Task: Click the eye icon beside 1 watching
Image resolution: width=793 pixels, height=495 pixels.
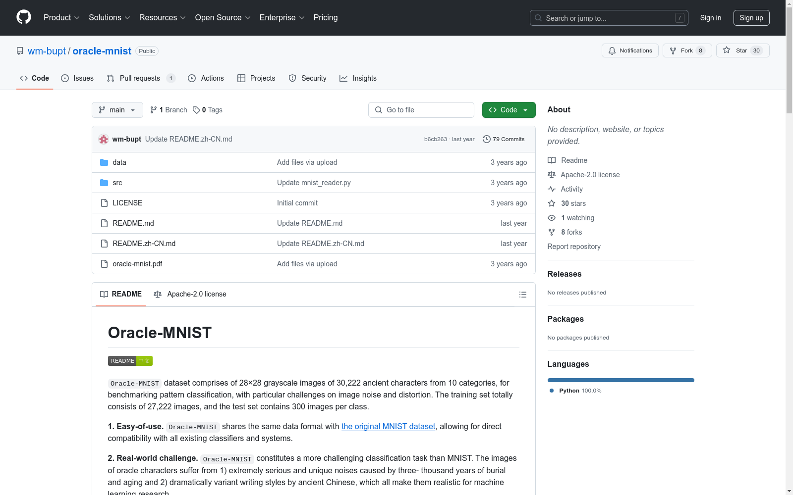Action: [x=552, y=218]
